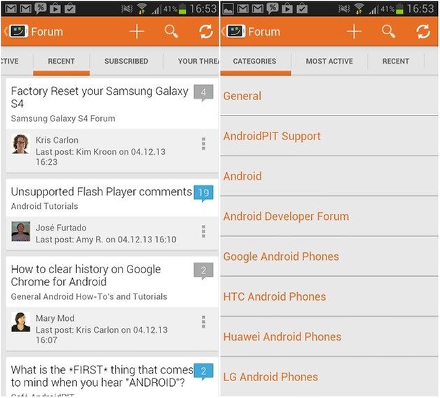Refresh the left Forum screen

(x=206, y=32)
